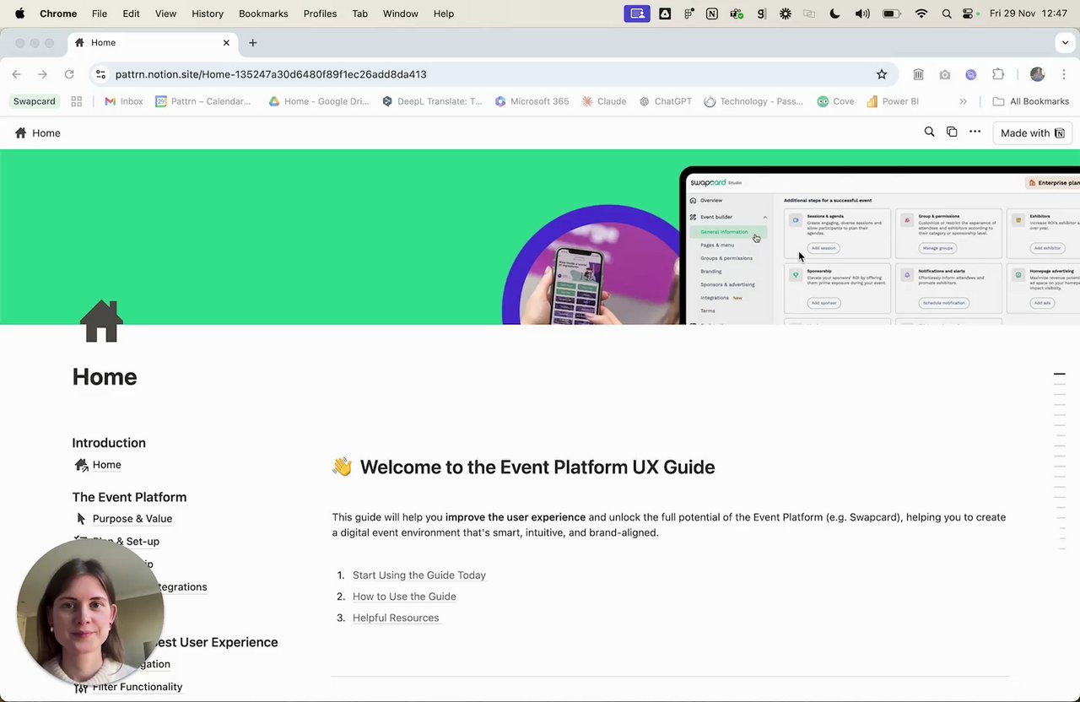Click the Home breadcrumb in Notion top bar
This screenshot has width=1080, height=702.
pos(38,132)
